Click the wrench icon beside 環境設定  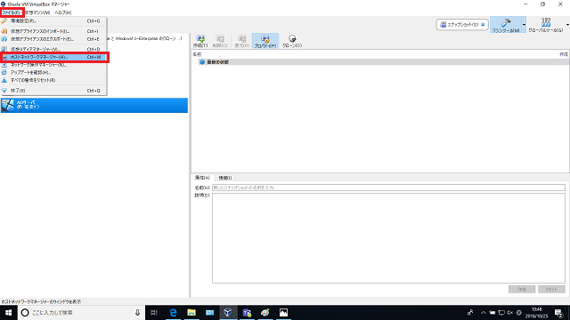(4, 21)
